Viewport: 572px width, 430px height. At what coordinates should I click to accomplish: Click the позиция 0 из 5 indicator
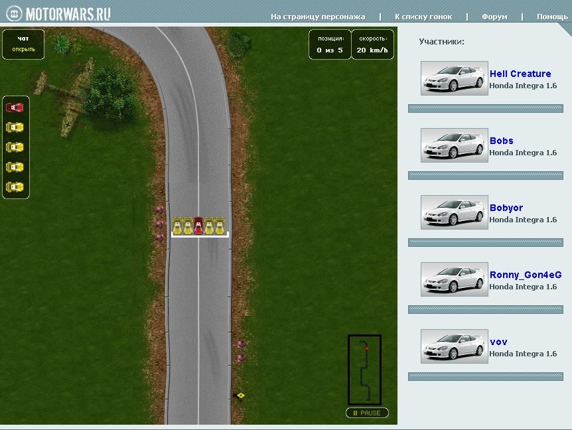pyautogui.click(x=330, y=44)
